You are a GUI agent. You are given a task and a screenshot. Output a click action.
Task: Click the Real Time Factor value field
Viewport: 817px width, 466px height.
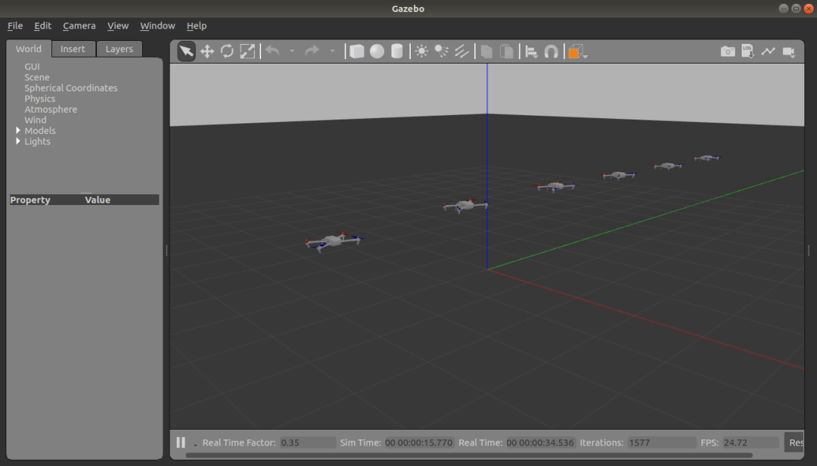(x=307, y=443)
